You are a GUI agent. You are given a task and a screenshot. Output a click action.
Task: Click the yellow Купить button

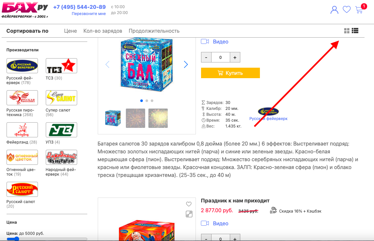[x=230, y=73]
